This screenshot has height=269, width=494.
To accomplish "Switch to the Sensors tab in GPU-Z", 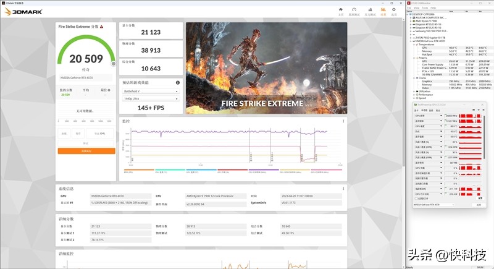I will [x=424, y=110].
